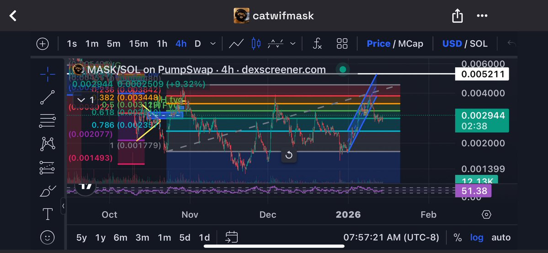Screen dimensions: 548x253
Task: Click the green market status dot
Action: 342,69
